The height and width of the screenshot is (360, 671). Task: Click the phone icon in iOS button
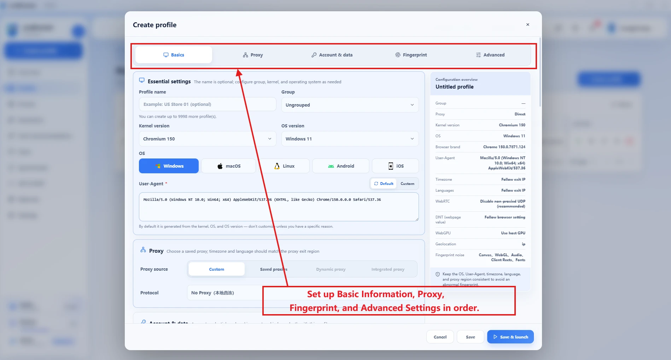[391, 166]
